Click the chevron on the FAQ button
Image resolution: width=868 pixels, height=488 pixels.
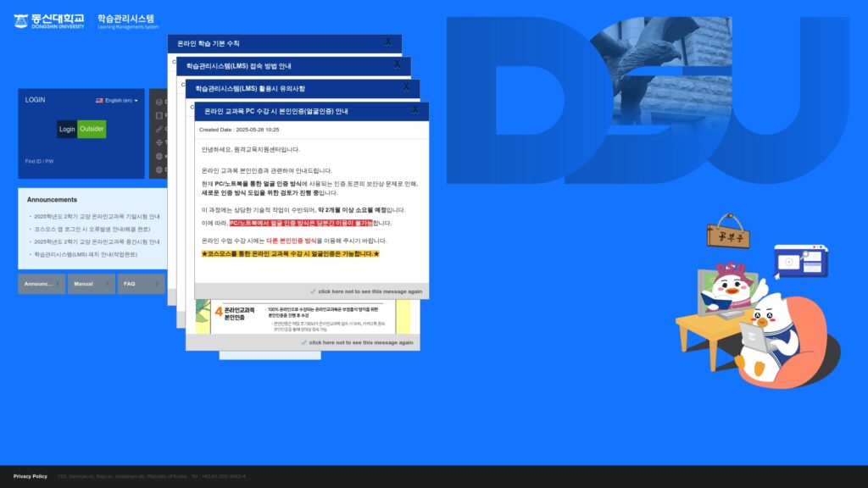(x=158, y=284)
